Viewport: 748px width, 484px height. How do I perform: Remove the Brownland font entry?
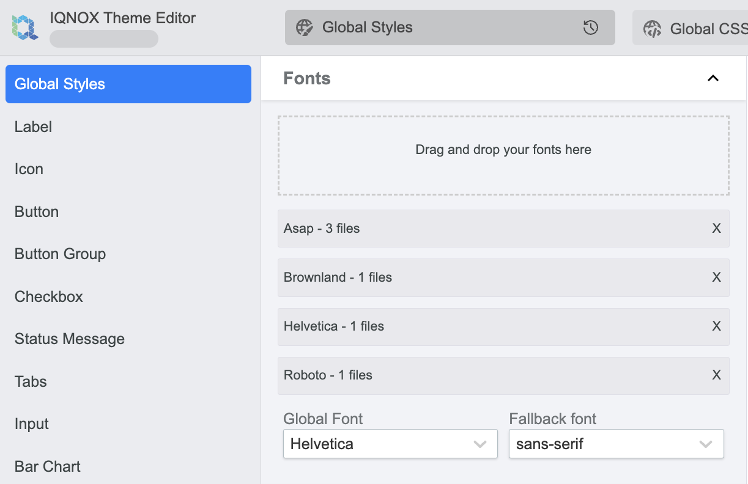(x=716, y=277)
